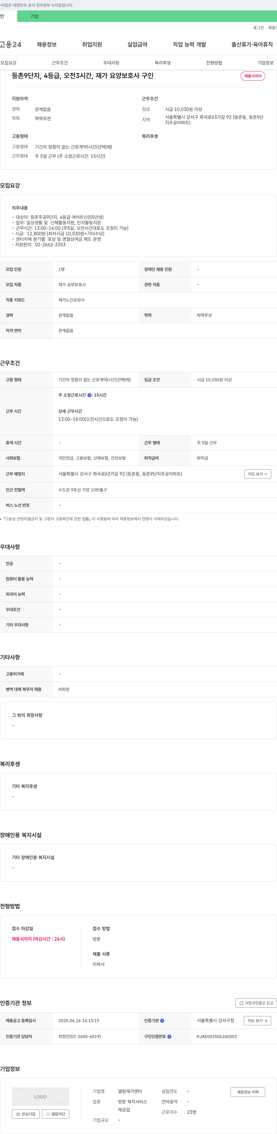
Task: Click 최정인(02-2600-6519) contact text
Action: pyautogui.click(x=80, y=1036)
